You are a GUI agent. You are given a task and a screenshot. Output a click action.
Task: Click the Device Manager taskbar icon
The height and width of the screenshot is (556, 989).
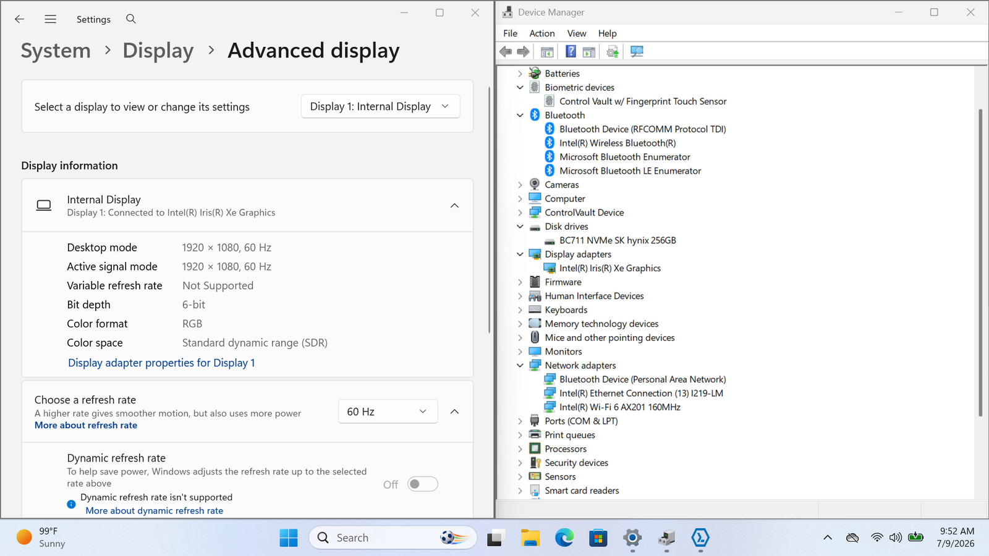coord(666,538)
